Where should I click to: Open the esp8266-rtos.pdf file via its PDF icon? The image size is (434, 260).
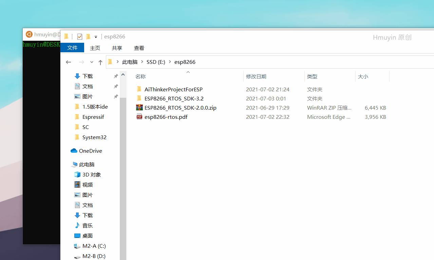pos(139,117)
